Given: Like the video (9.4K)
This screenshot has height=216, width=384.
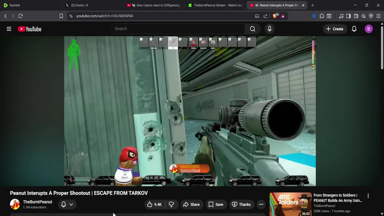Looking at the screenshot, I should tap(154, 205).
